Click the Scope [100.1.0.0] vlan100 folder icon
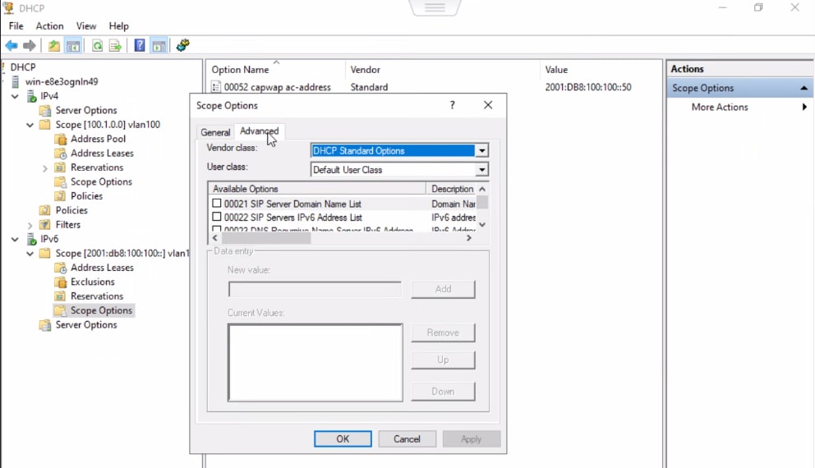815x468 pixels. (46, 125)
